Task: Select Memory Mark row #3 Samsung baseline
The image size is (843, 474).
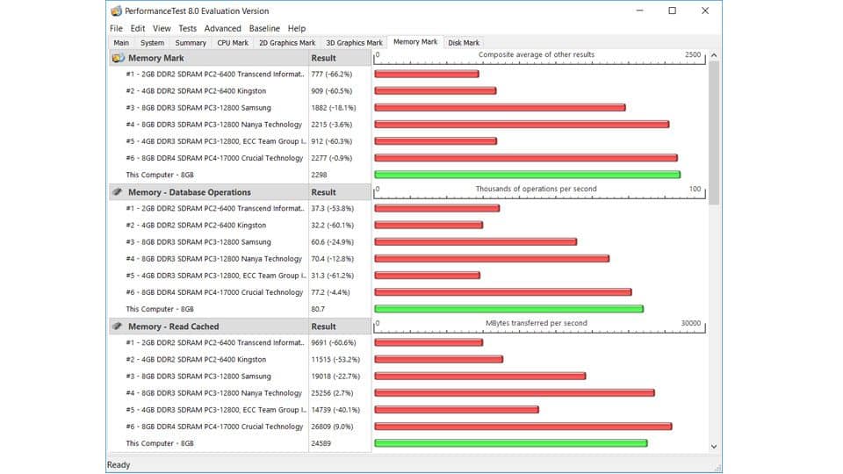Action: point(198,107)
